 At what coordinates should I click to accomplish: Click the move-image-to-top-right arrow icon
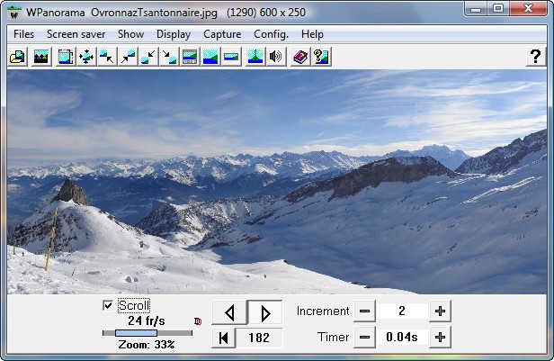[128, 57]
